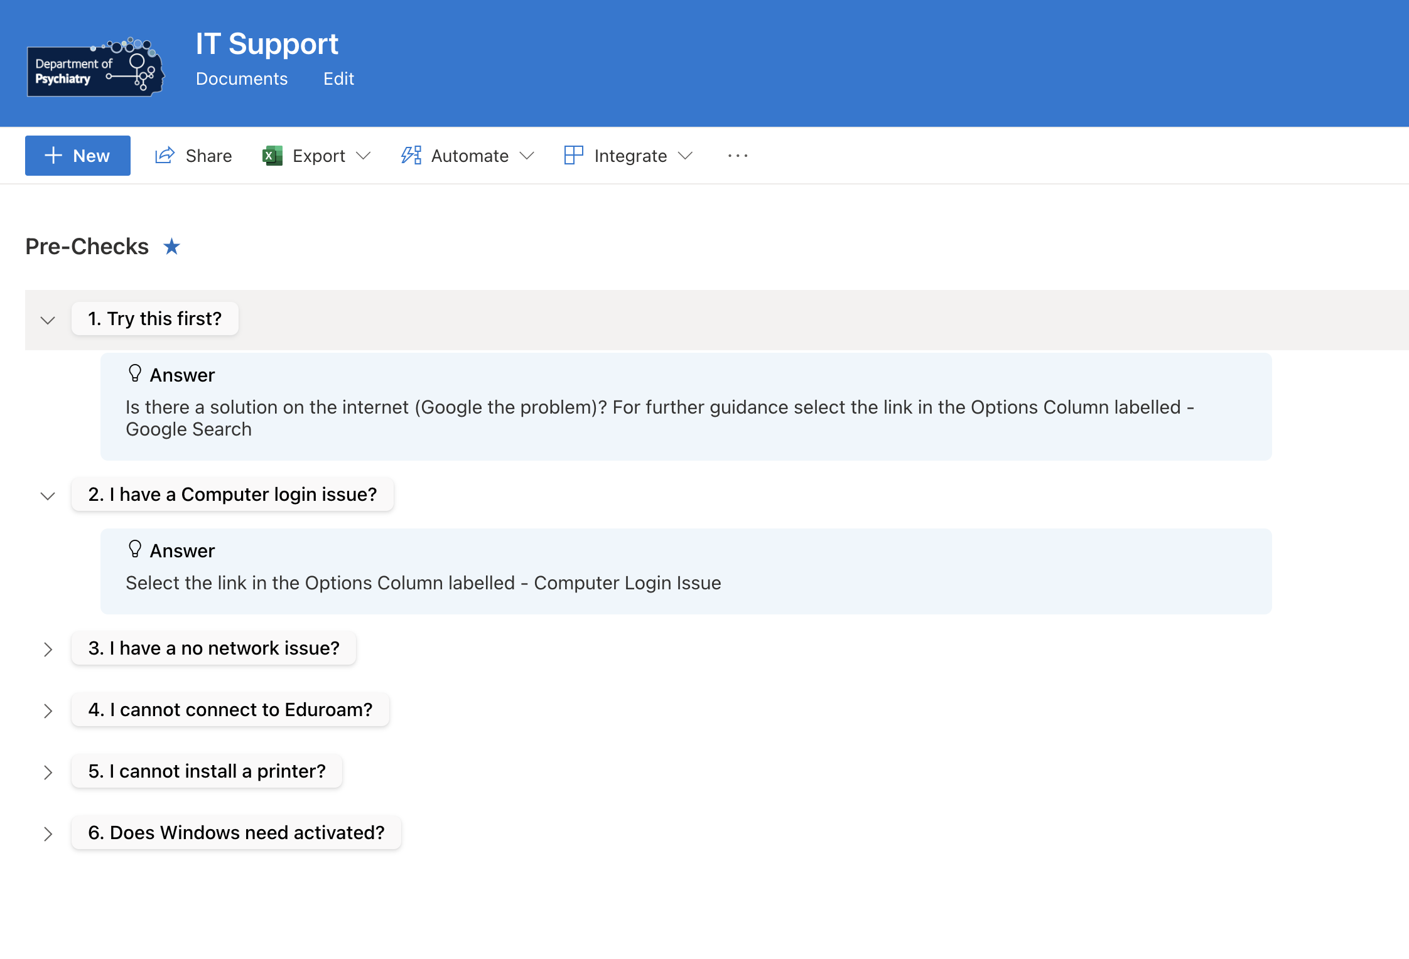Toggle the favorite star next to Pre-Checks
This screenshot has width=1409, height=959.
[171, 246]
